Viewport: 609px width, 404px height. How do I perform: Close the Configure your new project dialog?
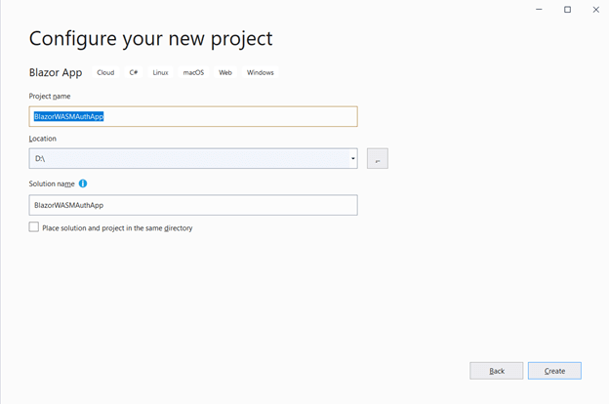(595, 9)
